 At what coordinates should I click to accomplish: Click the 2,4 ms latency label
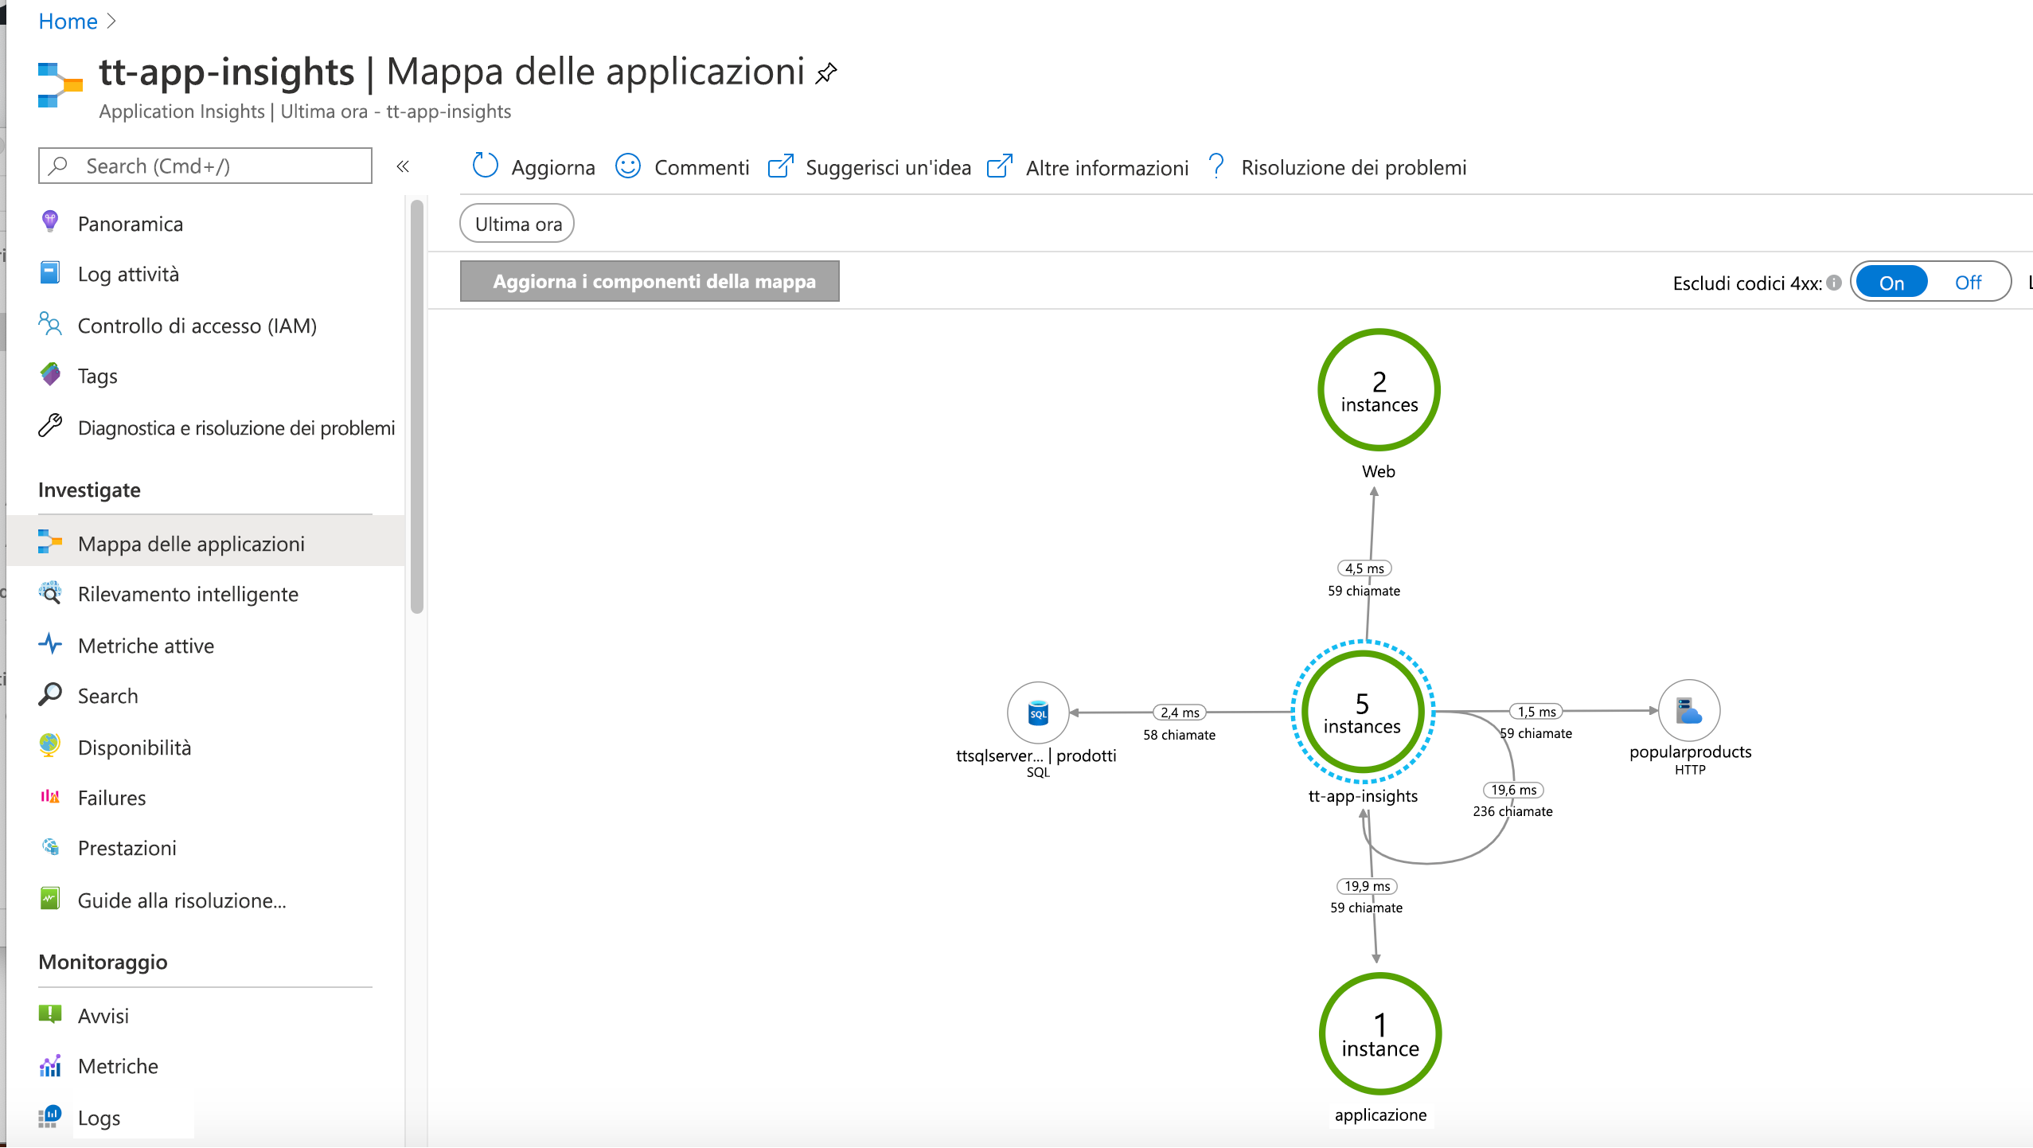point(1180,713)
